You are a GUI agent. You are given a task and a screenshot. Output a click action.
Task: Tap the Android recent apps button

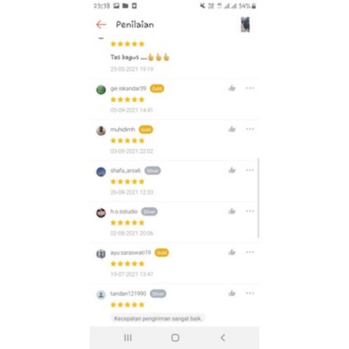click(128, 338)
